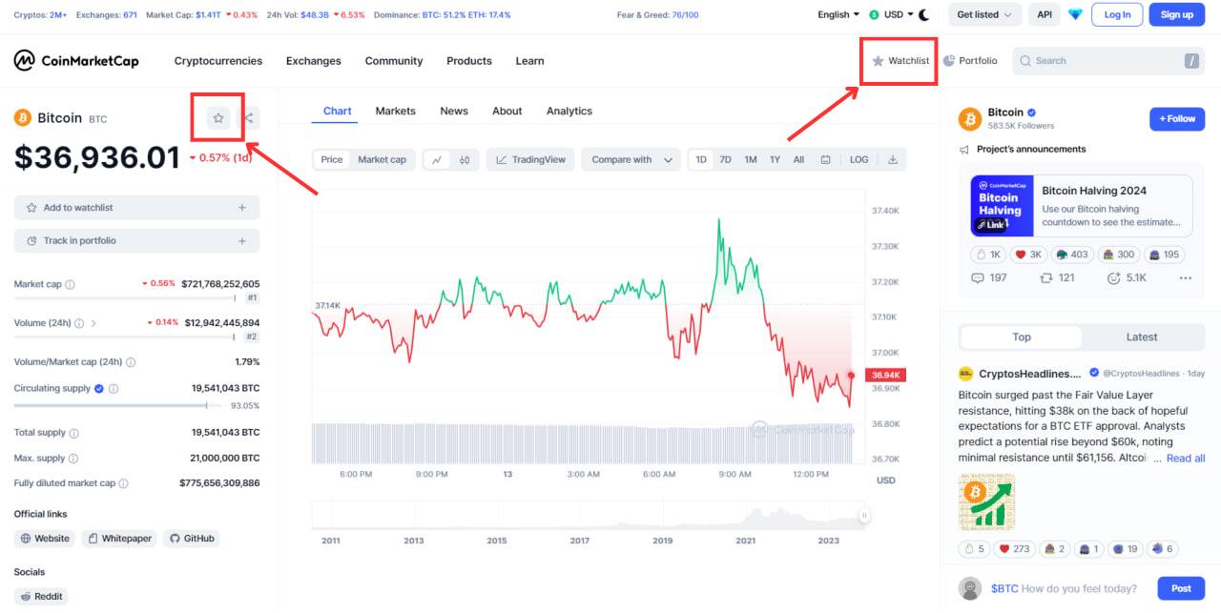
Task: Open the Community menu
Action: pyautogui.click(x=393, y=61)
